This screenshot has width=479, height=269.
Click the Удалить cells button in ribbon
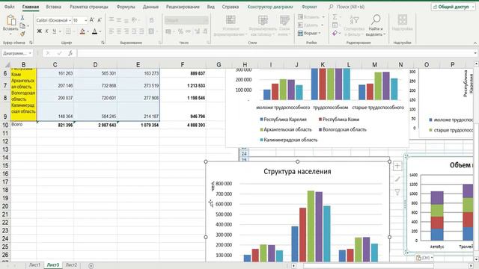click(x=310, y=25)
